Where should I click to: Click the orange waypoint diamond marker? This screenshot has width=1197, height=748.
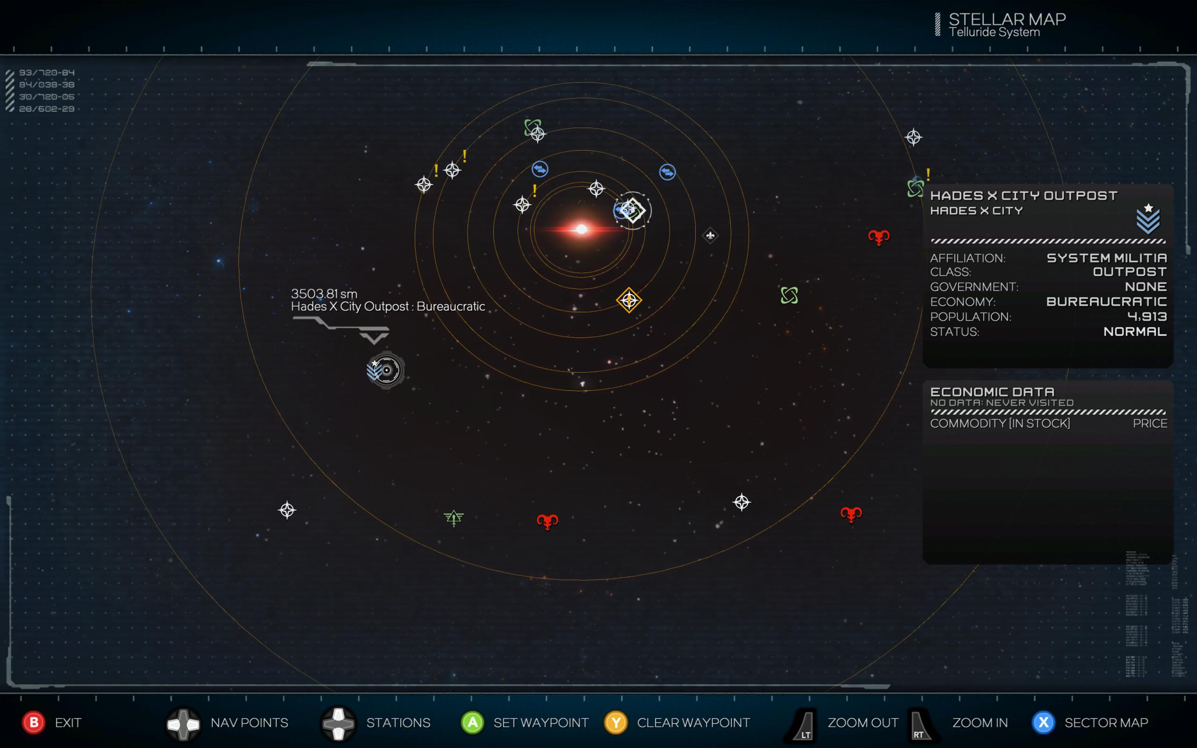629,299
